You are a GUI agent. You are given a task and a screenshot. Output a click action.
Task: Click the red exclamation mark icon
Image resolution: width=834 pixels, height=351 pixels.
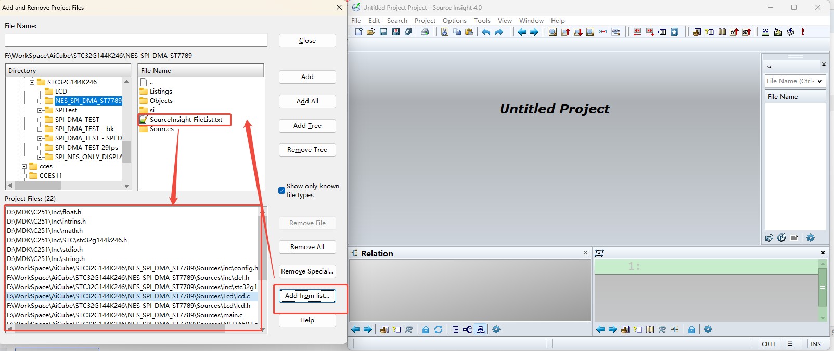pyautogui.click(x=803, y=32)
